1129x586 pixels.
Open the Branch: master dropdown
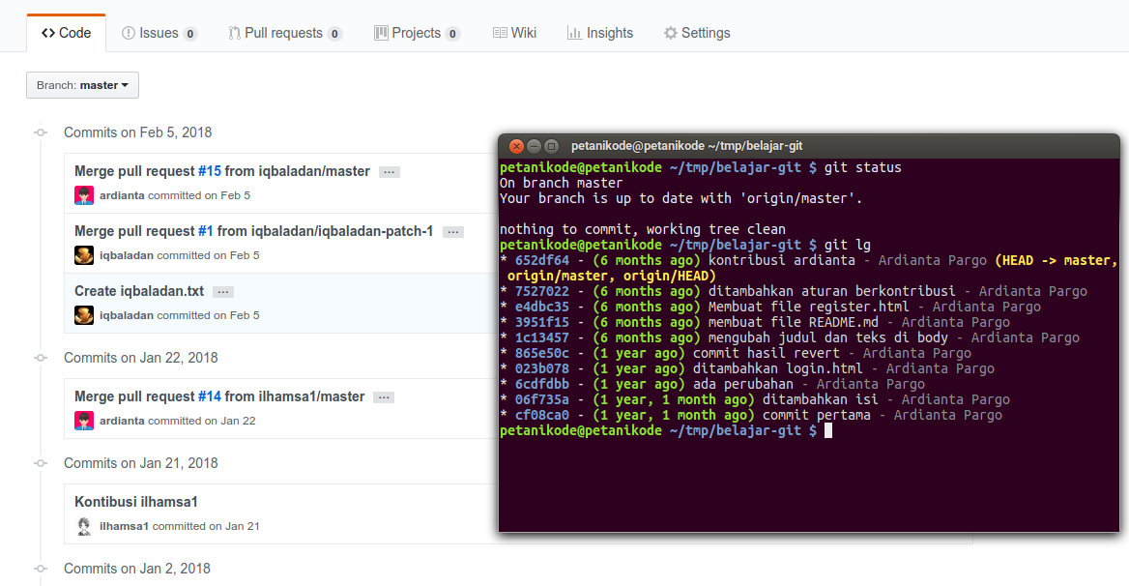(83, 85)
